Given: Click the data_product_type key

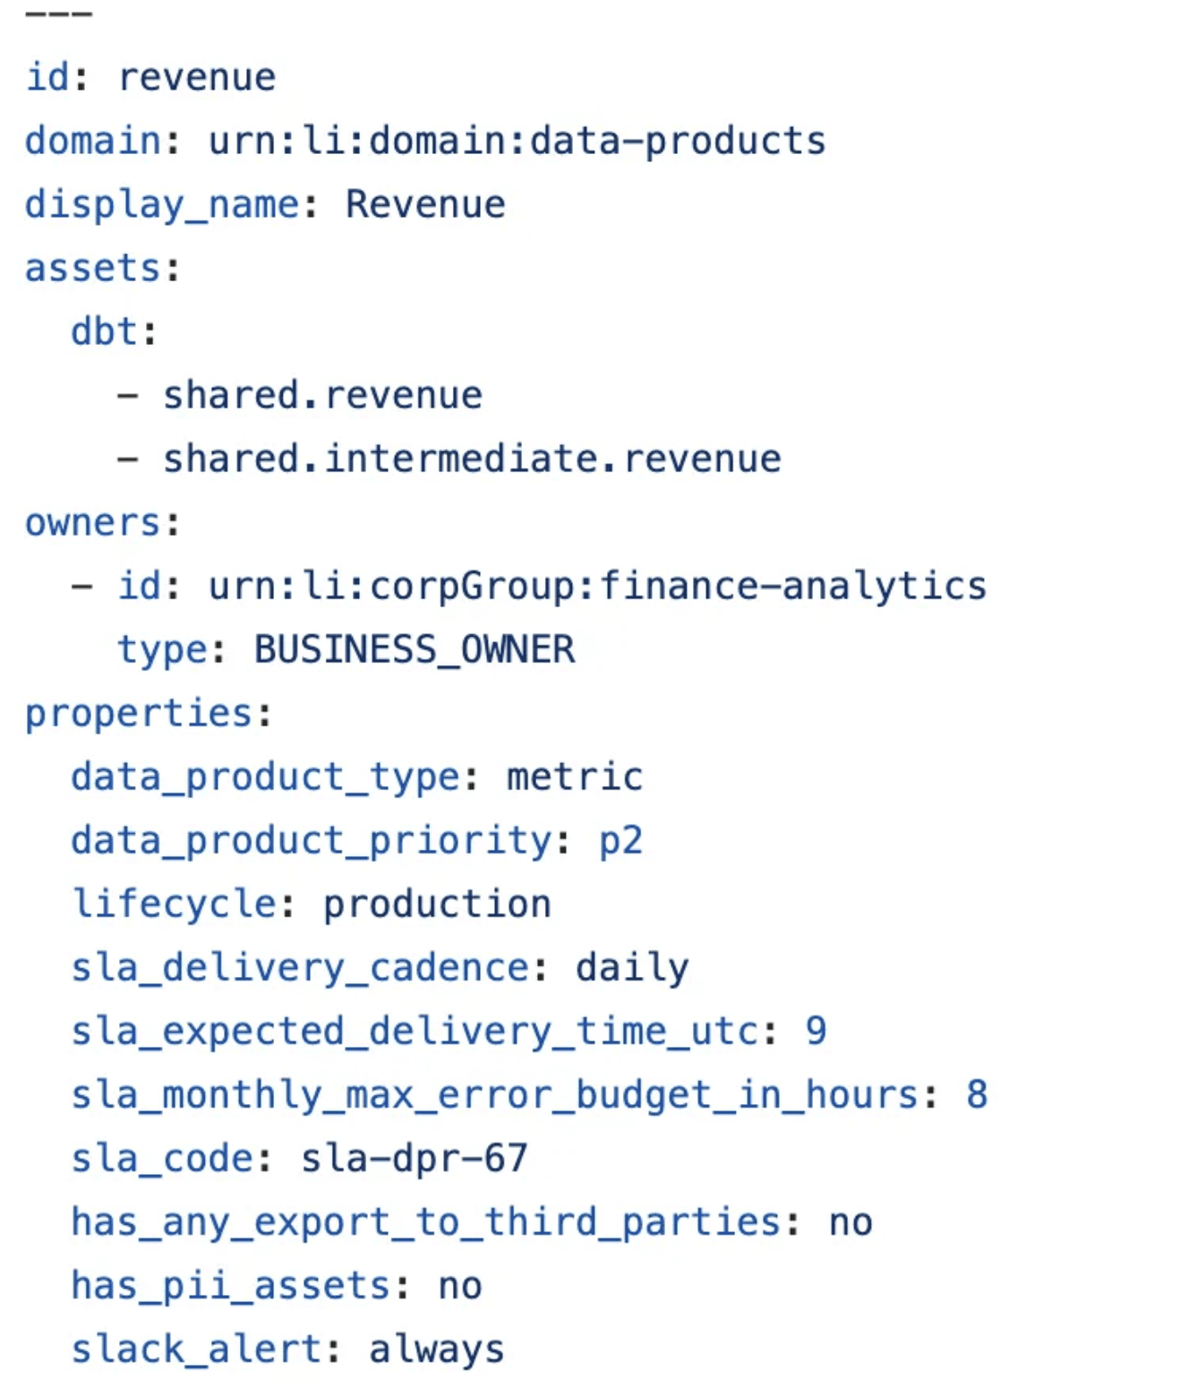Looking at the screenshot, I should click(x=265, y=777).
